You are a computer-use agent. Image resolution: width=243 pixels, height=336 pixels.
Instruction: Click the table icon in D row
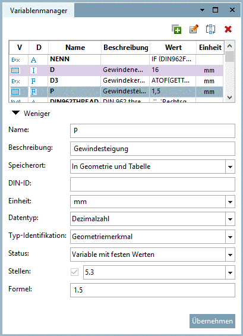[15, 70]
